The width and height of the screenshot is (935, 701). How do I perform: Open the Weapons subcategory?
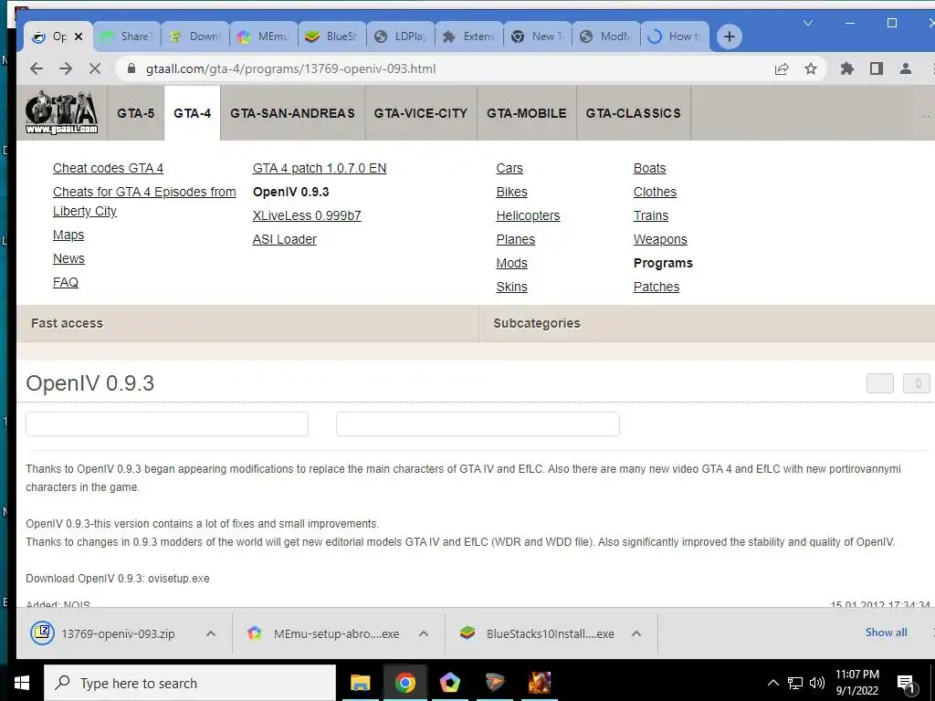click(x=660, y=240)
